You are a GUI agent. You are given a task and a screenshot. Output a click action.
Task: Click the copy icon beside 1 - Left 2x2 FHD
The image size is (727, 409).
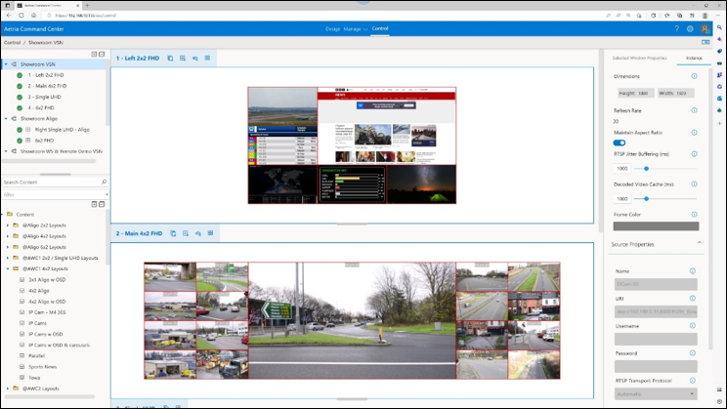170,59
